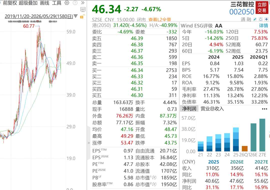The height and width of the screenshot is (190, 270).
Task: Switch to 净利润 tab
Action: pyautogui.click(x=189, y=109)
